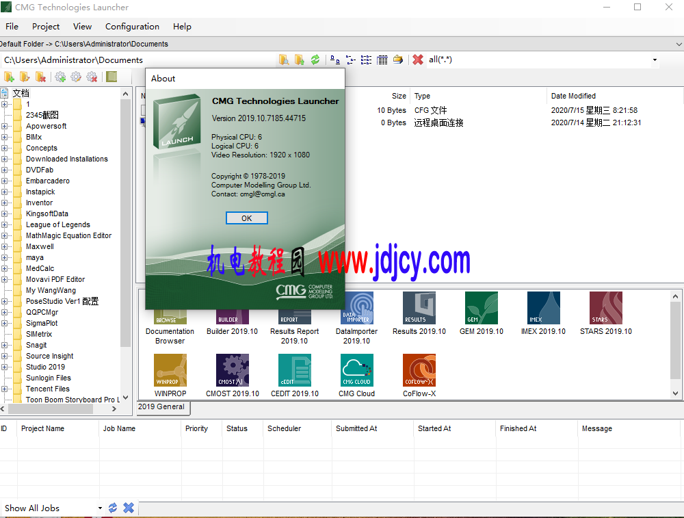Click the edit gear configuration icon
This screenshot has height=518, width=684.
pyautogui.click(x=76, y=77)
